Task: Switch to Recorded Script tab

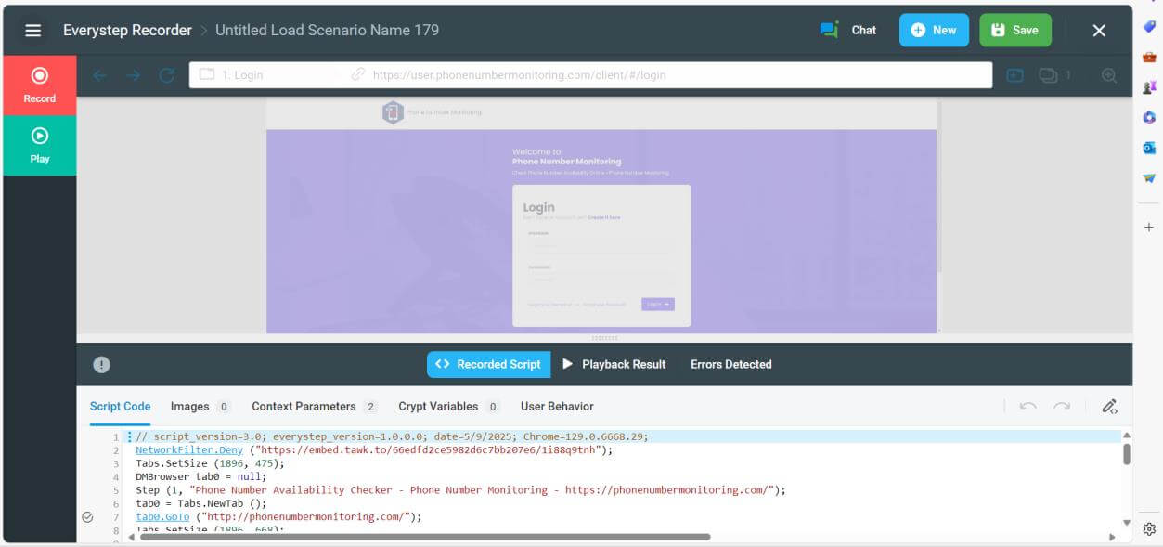Action: coord(488,364)
